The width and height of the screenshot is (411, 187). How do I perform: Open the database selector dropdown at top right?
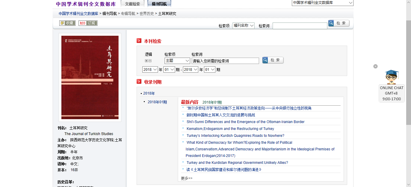coord(323,3)
